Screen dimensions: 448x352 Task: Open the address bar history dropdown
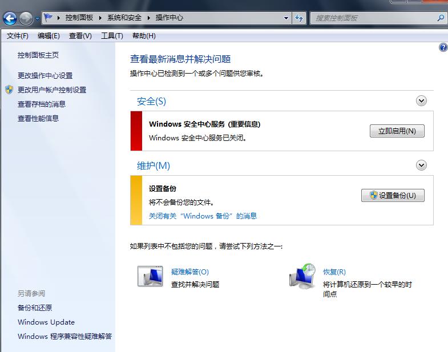pos(286,18)
